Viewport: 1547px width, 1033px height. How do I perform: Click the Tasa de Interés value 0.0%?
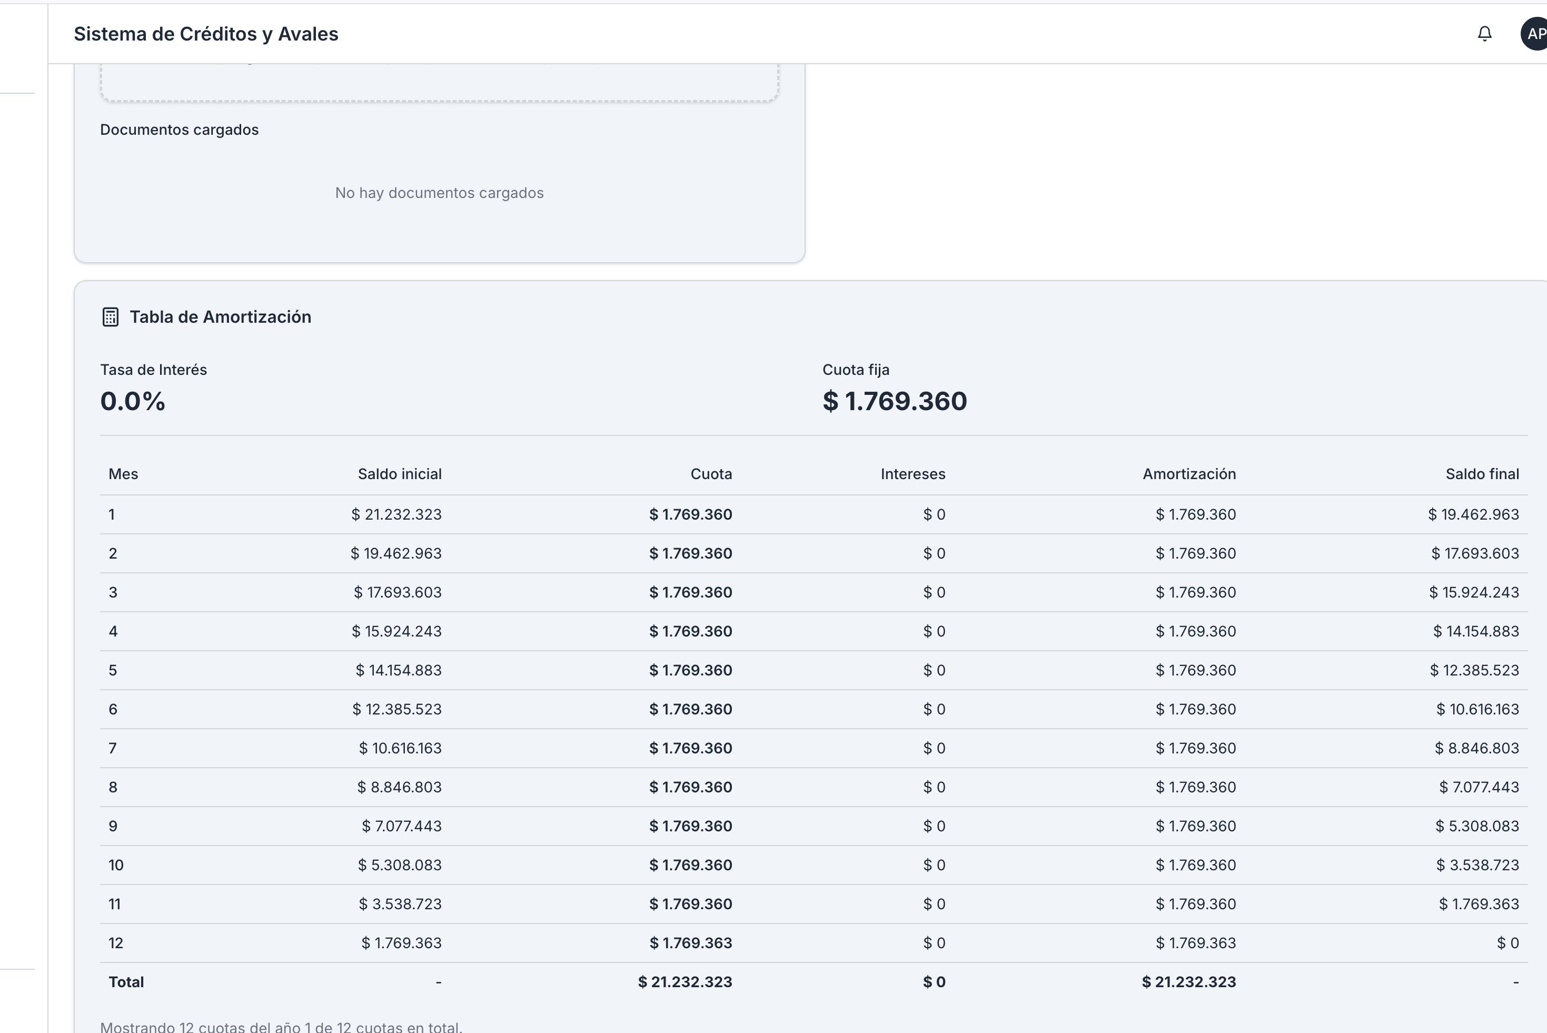pos(133,401)
